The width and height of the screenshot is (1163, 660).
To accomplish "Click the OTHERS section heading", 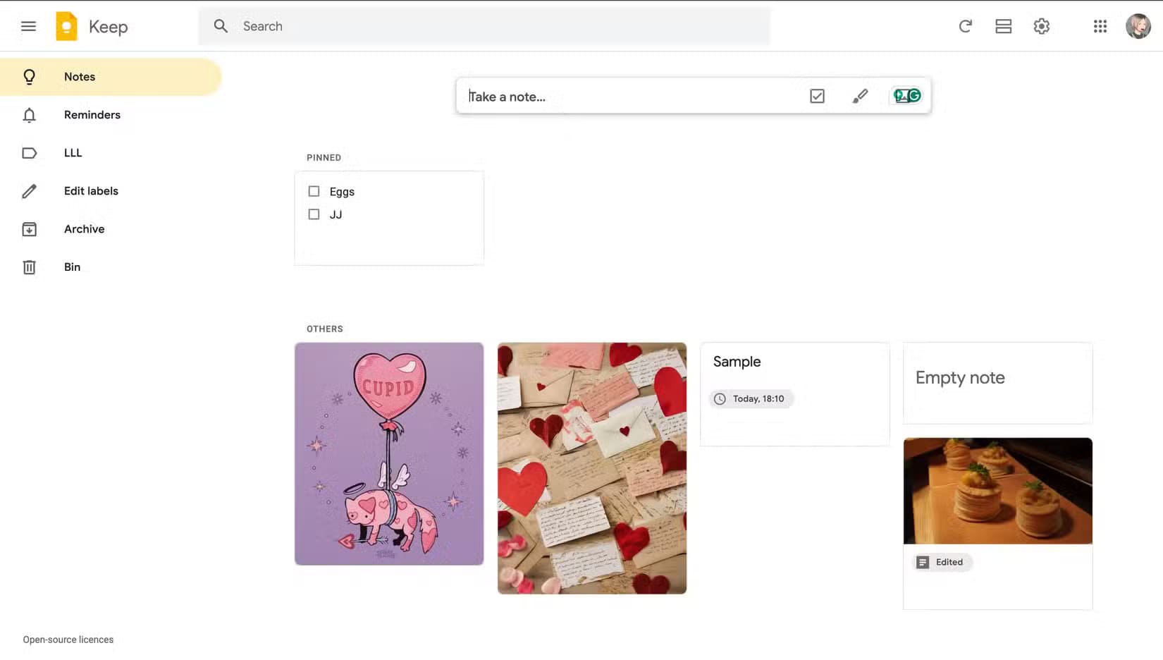I will point(325,329).
